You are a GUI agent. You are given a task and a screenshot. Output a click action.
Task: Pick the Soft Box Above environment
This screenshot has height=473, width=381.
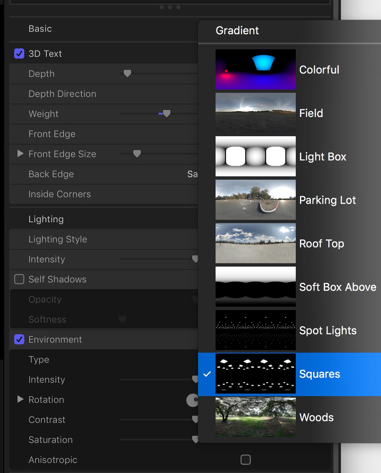click(290, 287)
